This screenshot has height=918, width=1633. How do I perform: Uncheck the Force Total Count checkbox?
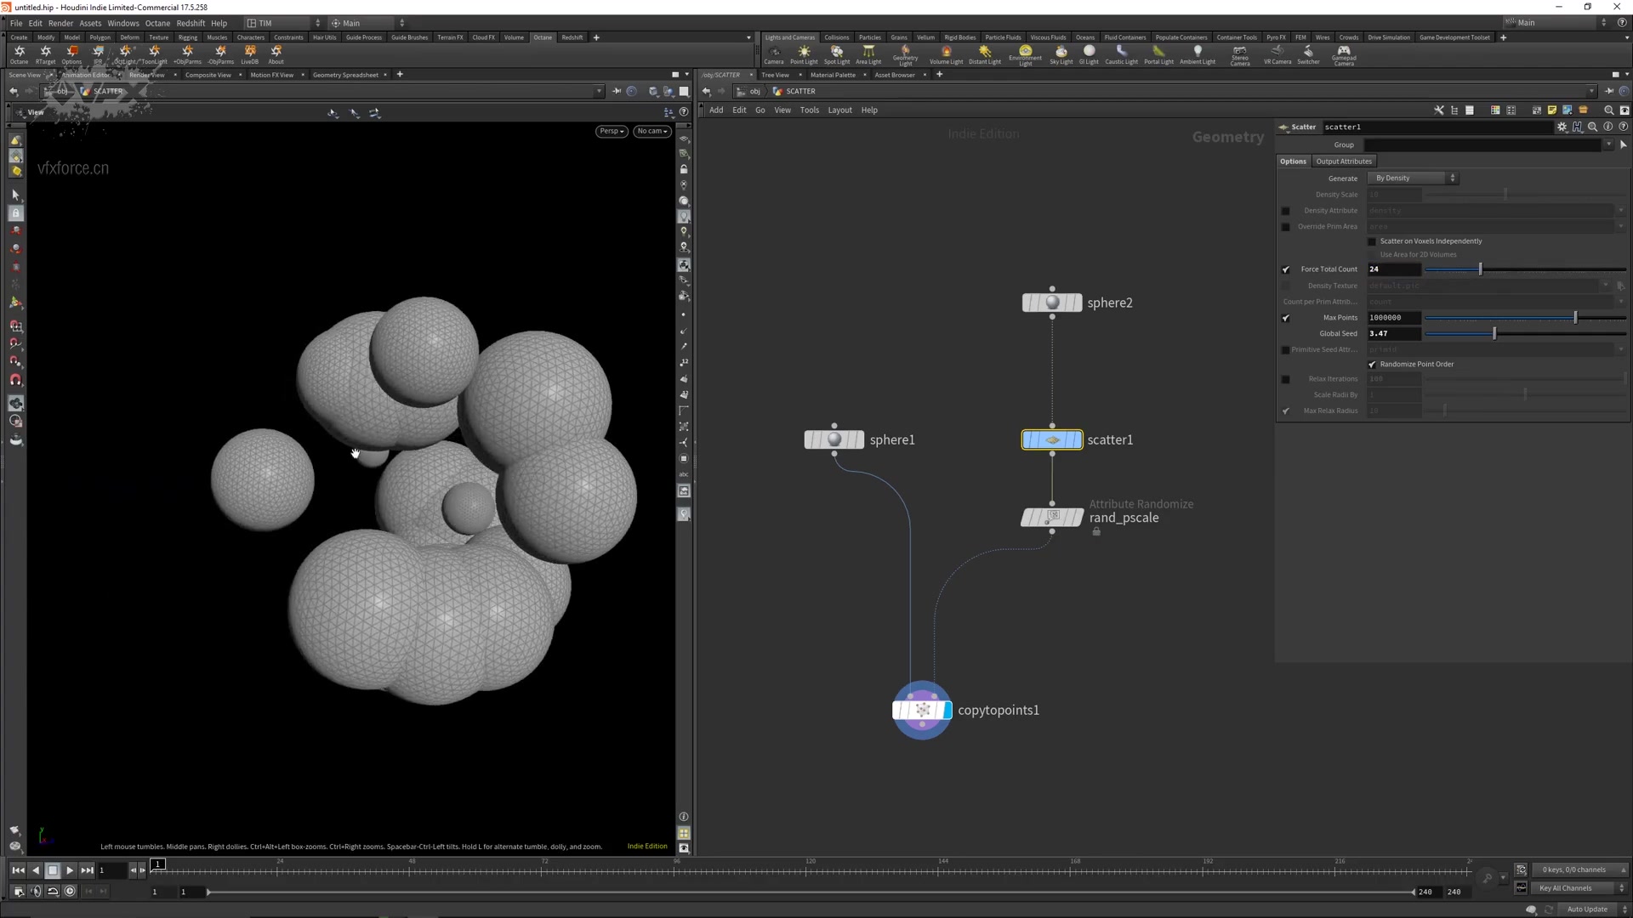click(x=1286, y=269)
